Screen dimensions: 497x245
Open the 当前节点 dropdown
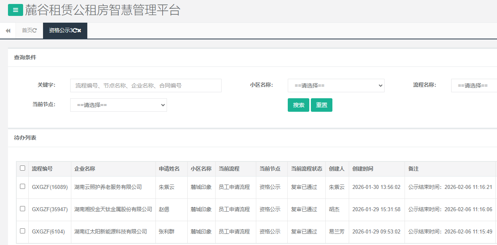pyautogui.click(x=118, y=105)
